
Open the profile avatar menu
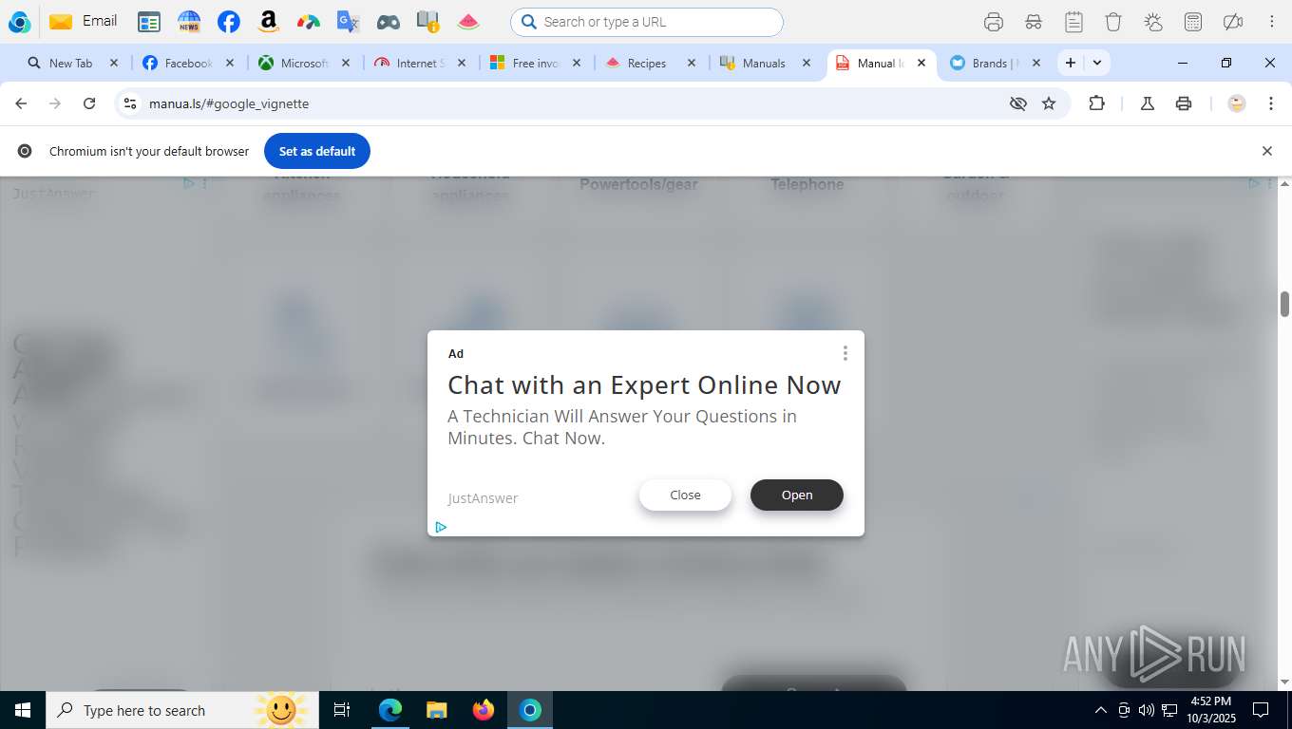click(1237, 103)
